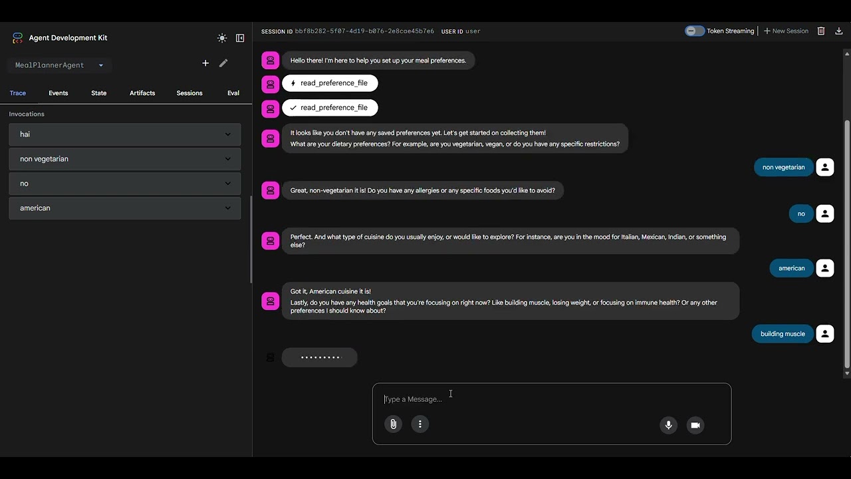Toggle the Token Streaming switch

click(x=695, y=31)
